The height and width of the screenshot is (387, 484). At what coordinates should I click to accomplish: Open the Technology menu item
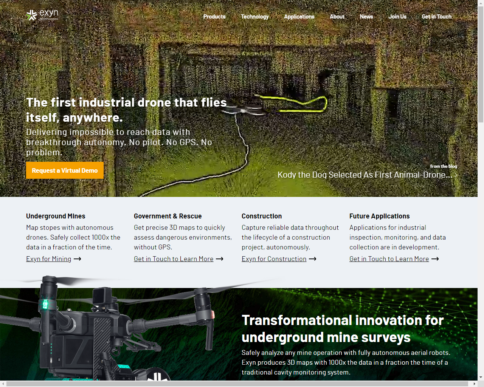[255, 17]
